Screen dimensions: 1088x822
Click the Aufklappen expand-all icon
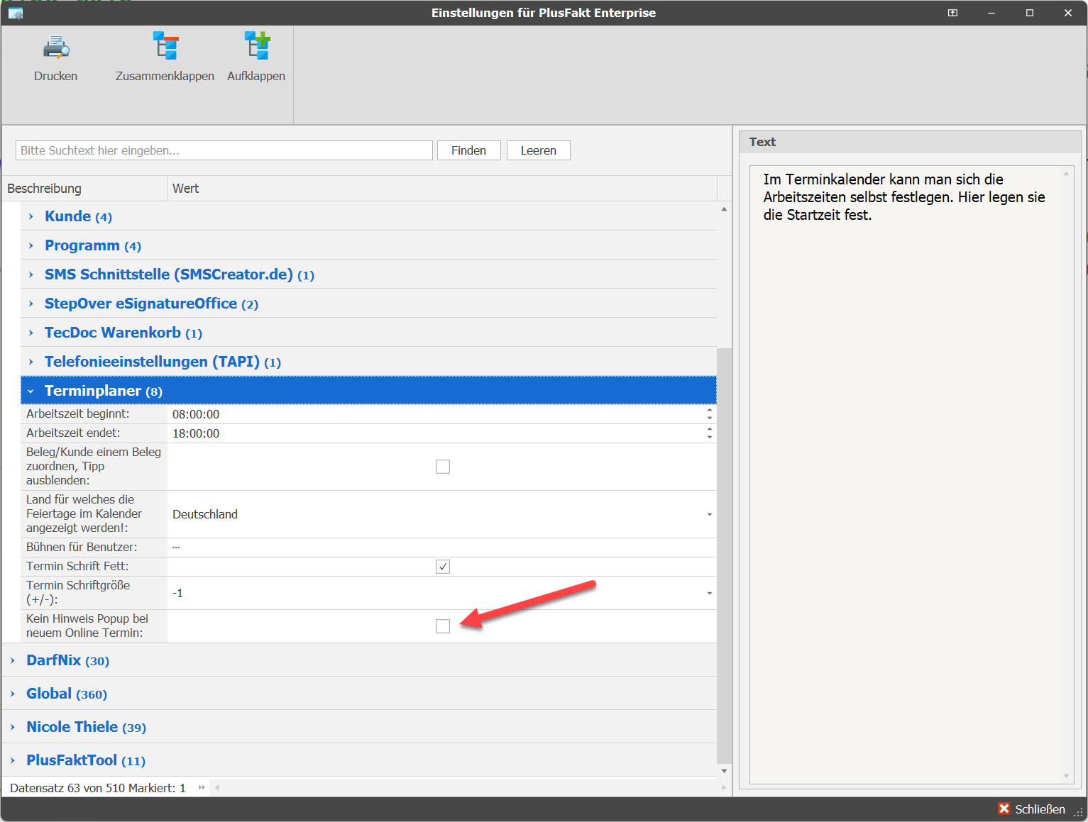pos(257,45)
